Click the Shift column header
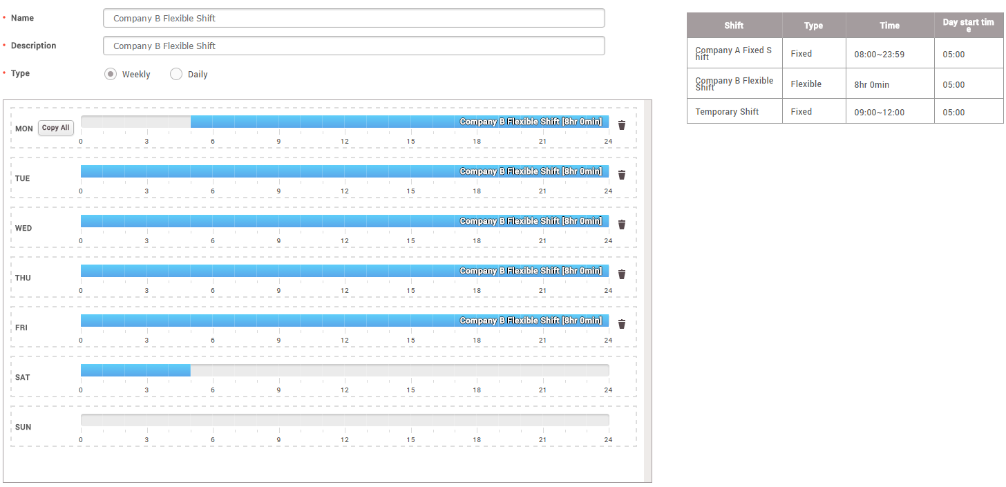Viewport: 1006px width, 487px height. [734, 26]
